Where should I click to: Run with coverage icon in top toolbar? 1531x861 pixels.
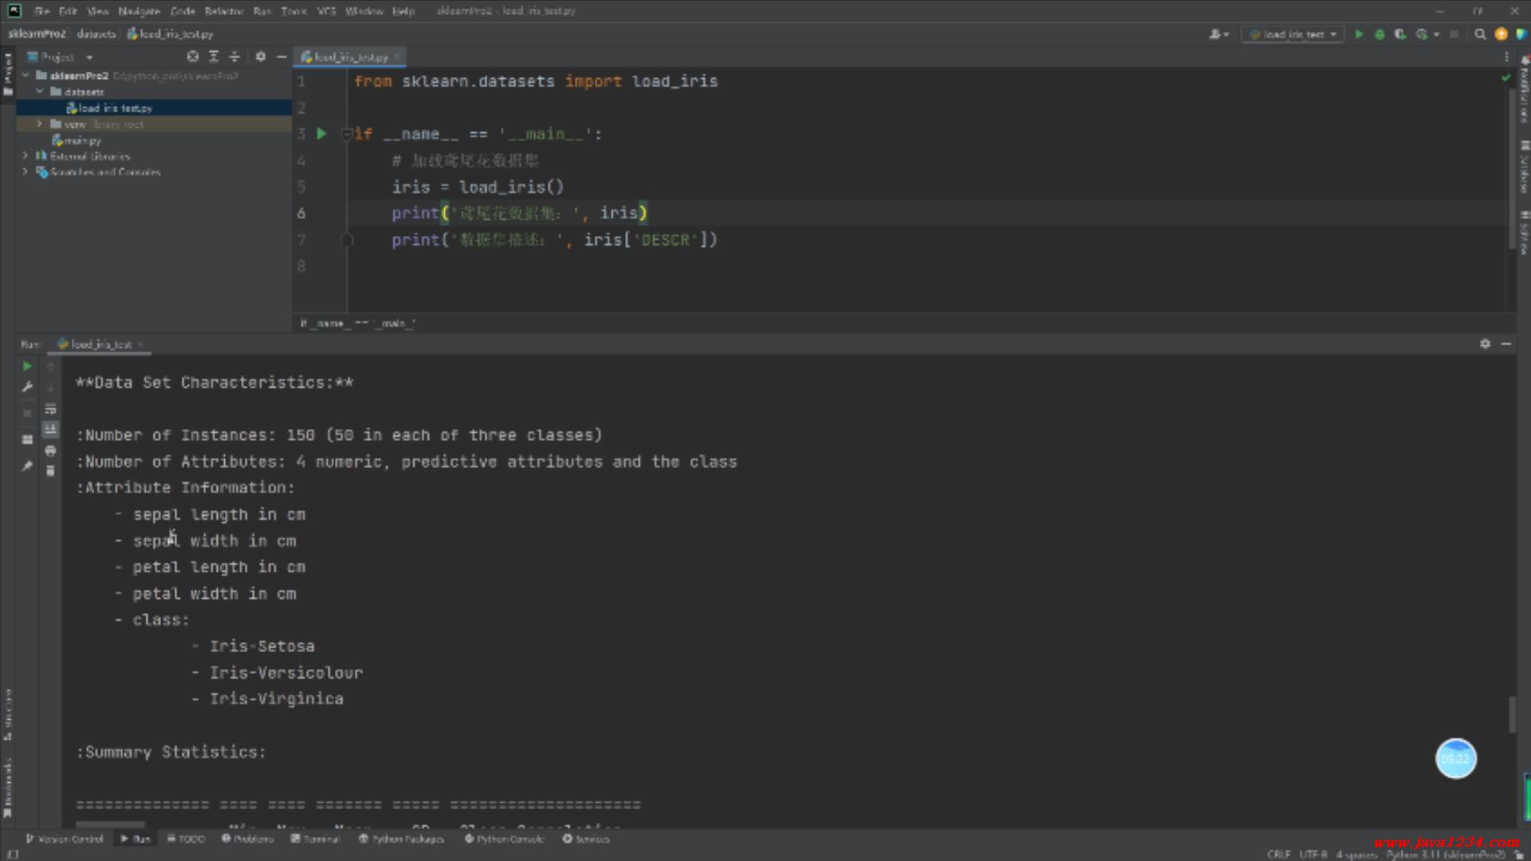coord(1399,34)
